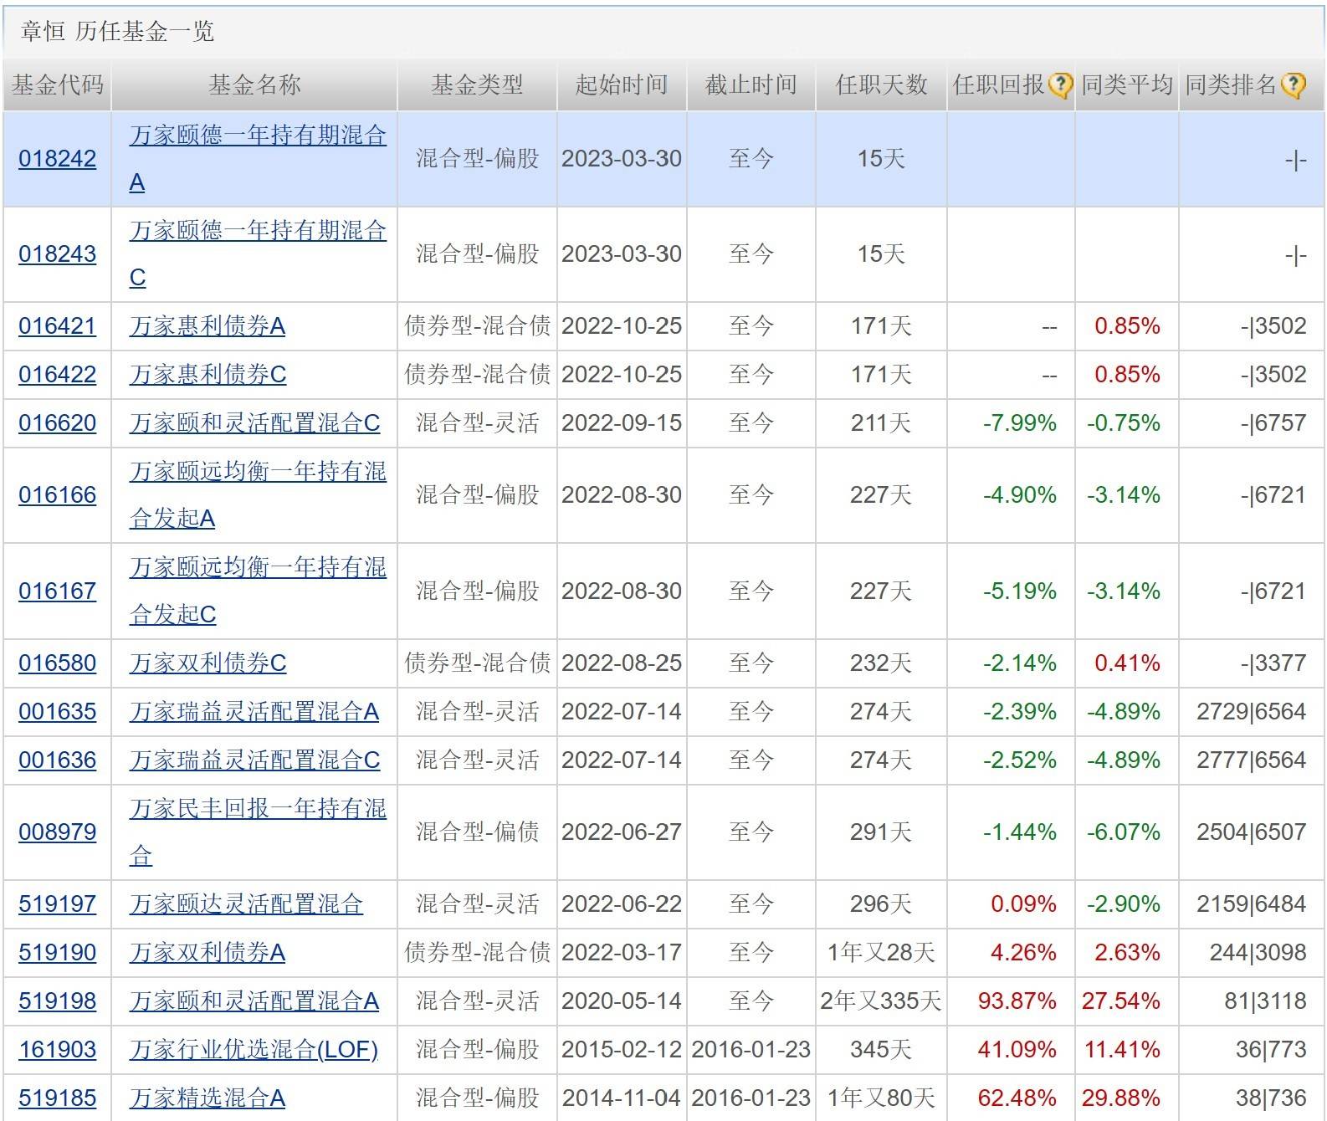The width and height of the screenshot is (1327, 1121).
Task: Open 万家惠利债券C fund link
Action: click(x=208, y=375)
